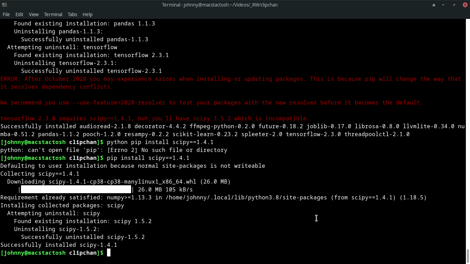This screenshot has height=264, width=470.
Task: Click the '--use-feature=2020-resolver' recommendation line
Action: tap(212, 102)
